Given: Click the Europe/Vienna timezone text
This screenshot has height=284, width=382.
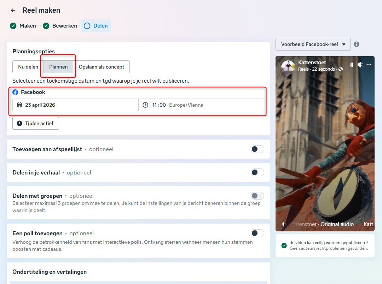Looking at the screenshot, I should (186, 105).
